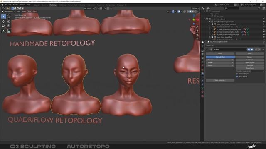Screen dimensions: 266x149
Task: Open the File menu
Action: [x=5, y=5]
